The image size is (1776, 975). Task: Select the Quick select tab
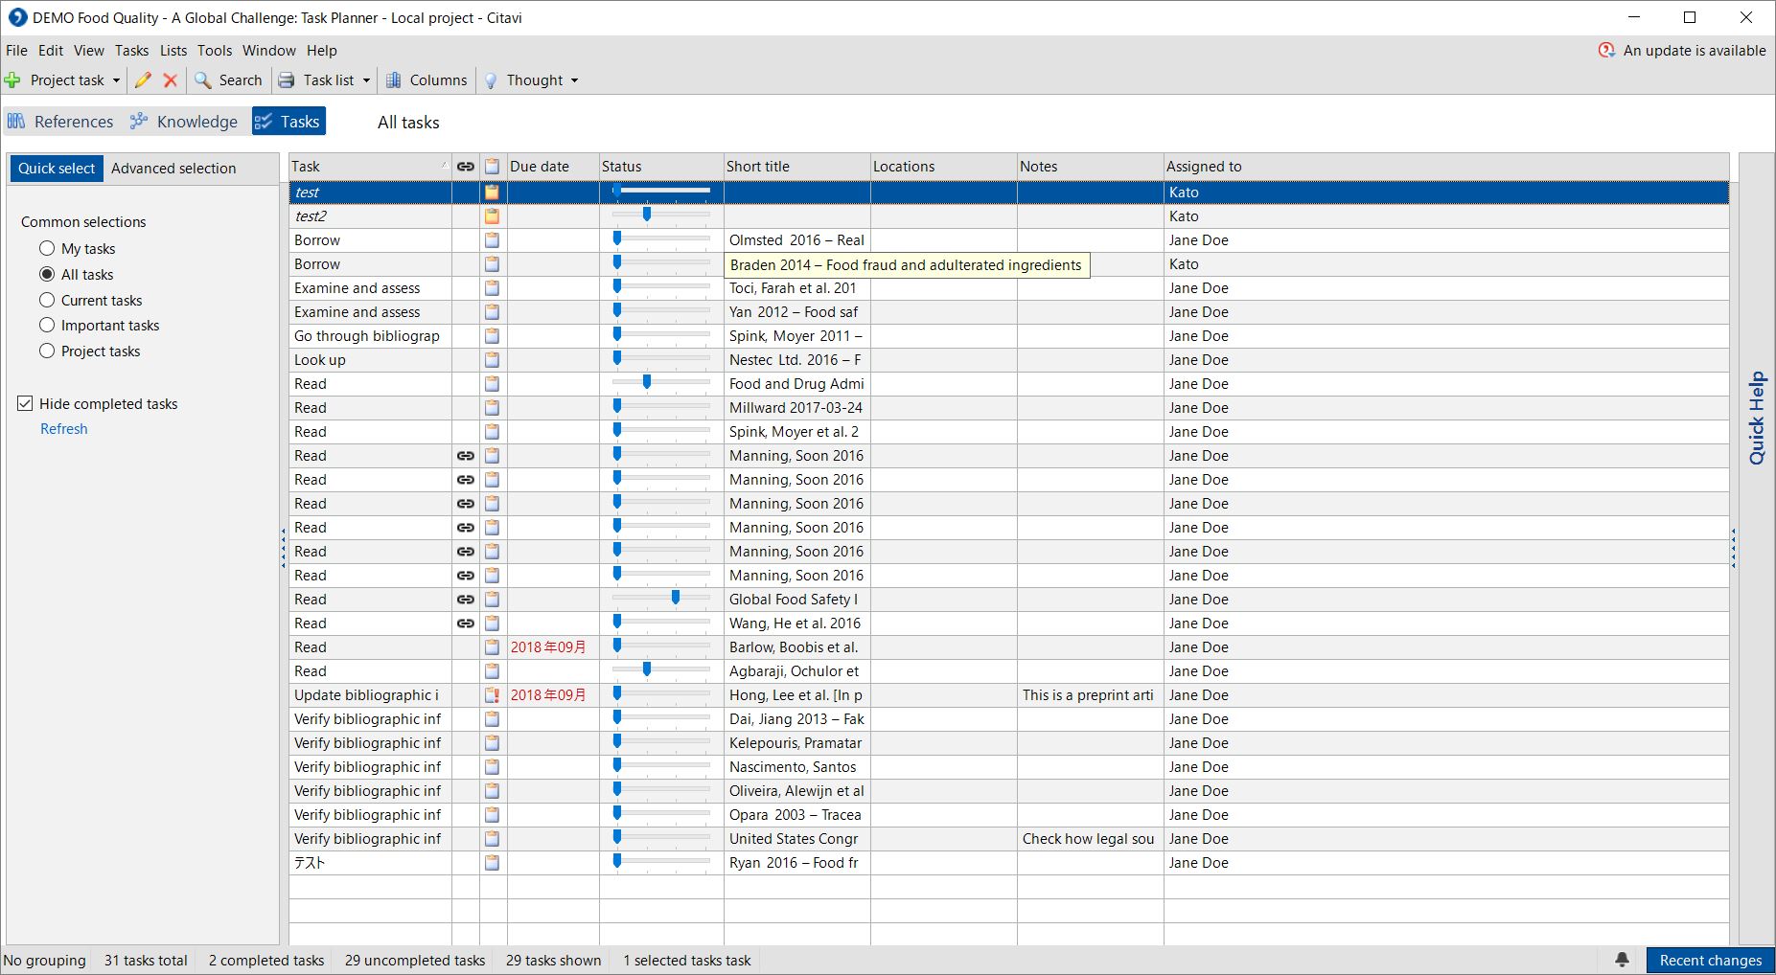coord(57,169)
